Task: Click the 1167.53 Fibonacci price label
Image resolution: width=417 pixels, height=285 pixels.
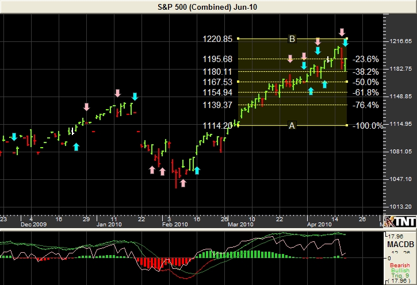Action: 217,82
